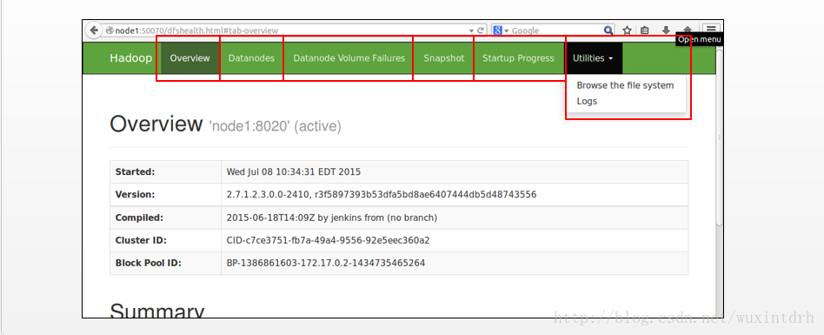This screenshot has height=335, width=824.
Task: Click the 'Overview' page heading
Action: pos(156,124)
